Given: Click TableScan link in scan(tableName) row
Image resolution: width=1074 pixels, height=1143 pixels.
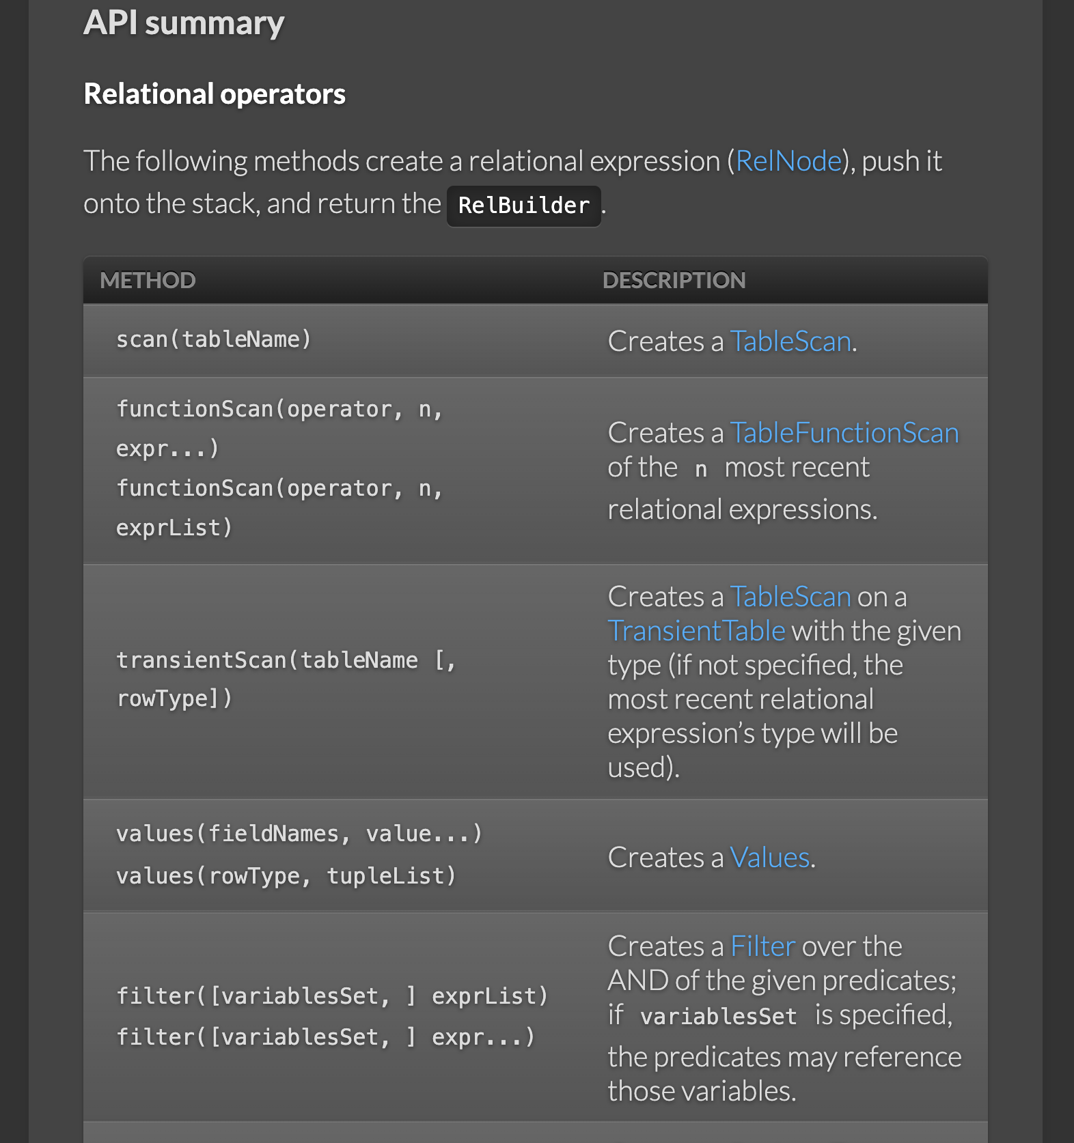Looking at the screenshot, I should (790, 341).
